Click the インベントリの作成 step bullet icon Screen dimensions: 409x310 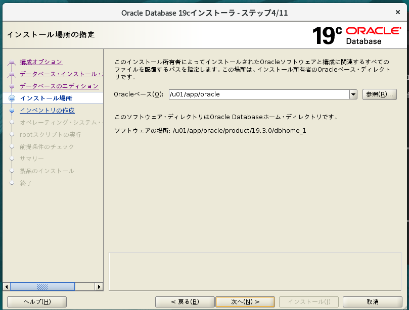(x=12, y=111)
